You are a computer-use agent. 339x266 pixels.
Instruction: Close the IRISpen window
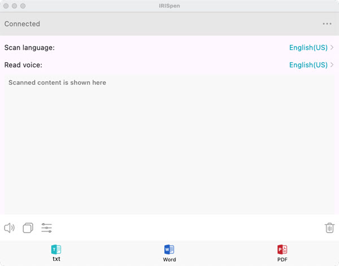(x=6, y=6)
